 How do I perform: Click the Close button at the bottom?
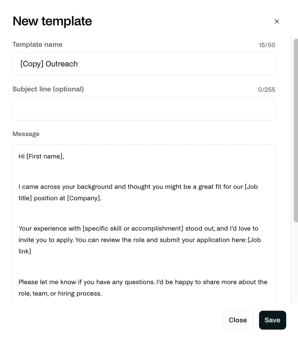coord(238,320)
